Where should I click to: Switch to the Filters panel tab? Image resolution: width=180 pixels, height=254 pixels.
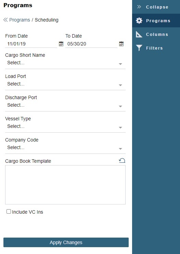pyautogui.click(x=156, y=48)
